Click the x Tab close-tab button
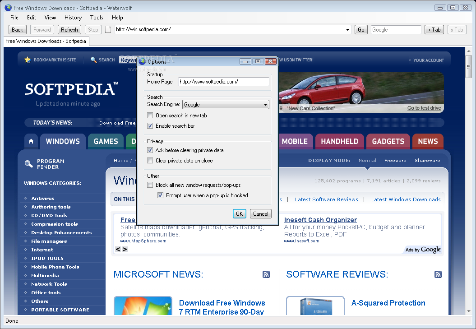Screen dimensions: 476x329 [x=457, y=29]
